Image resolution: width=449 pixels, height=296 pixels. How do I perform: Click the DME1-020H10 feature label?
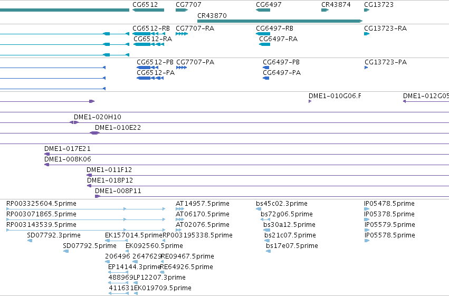[x=98, y=117]
